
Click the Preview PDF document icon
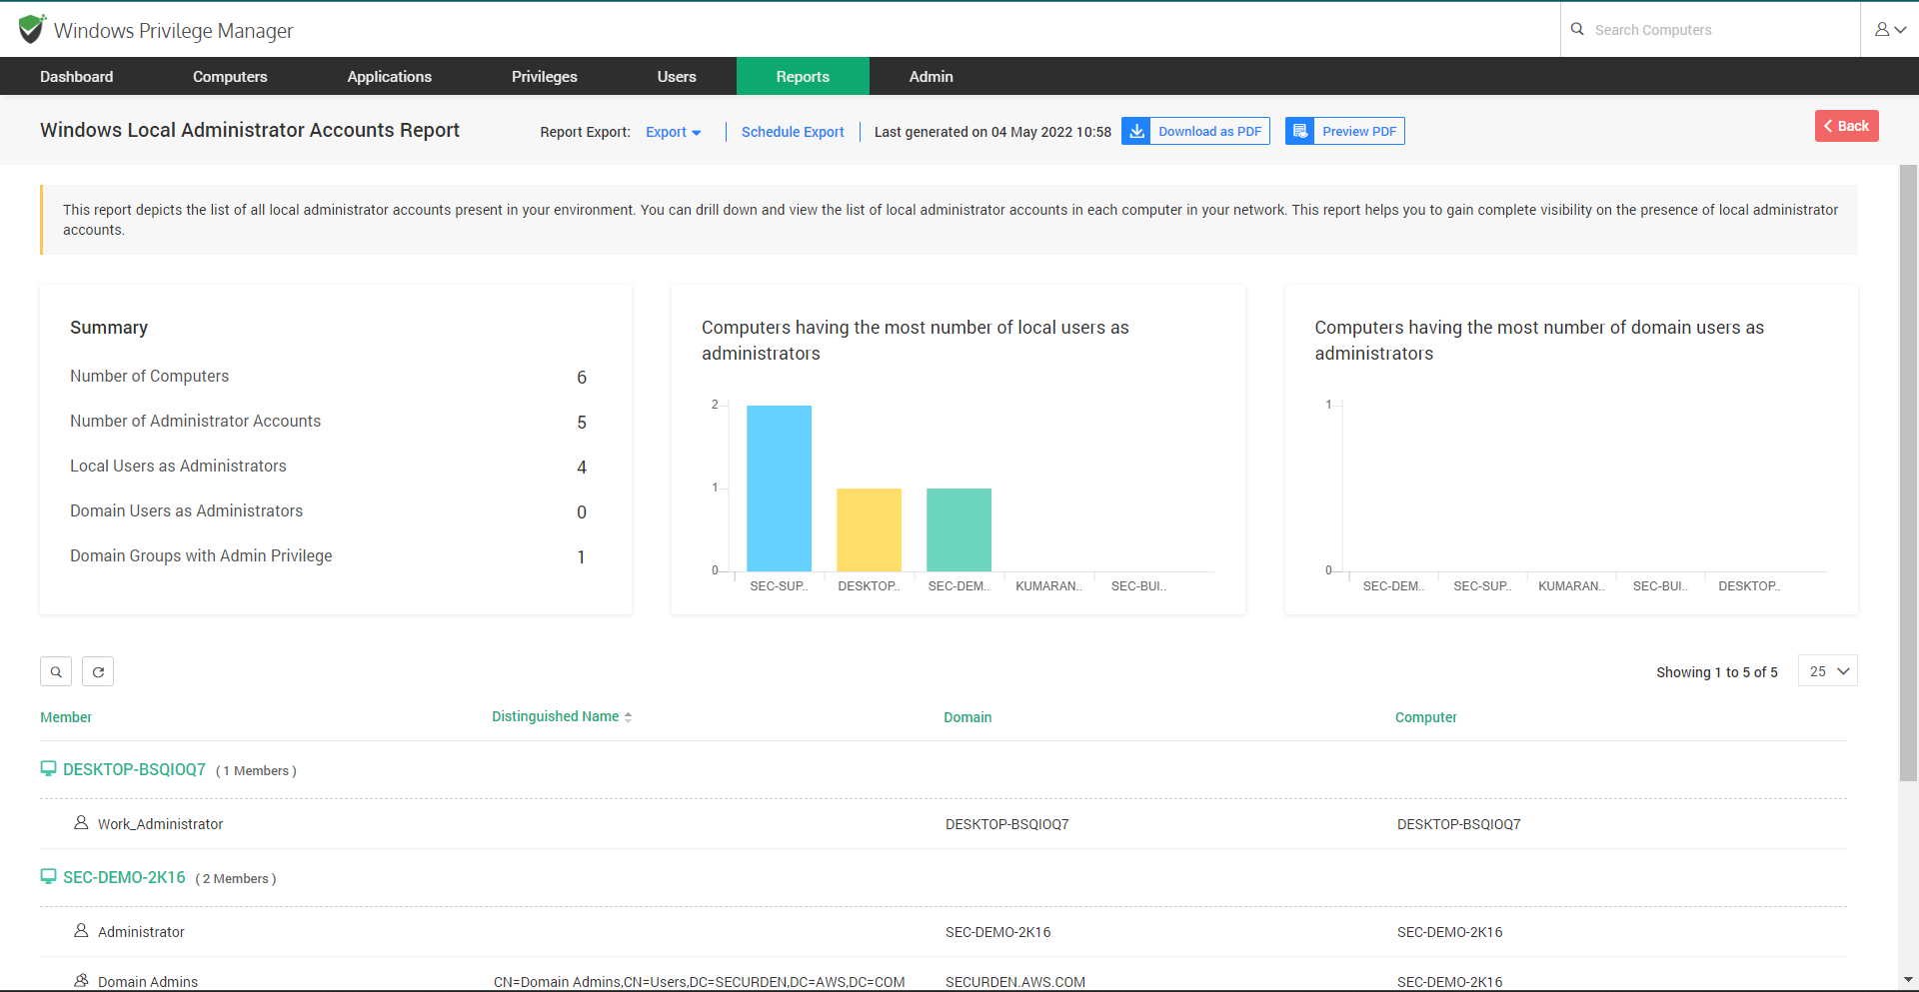point(1300,130)
